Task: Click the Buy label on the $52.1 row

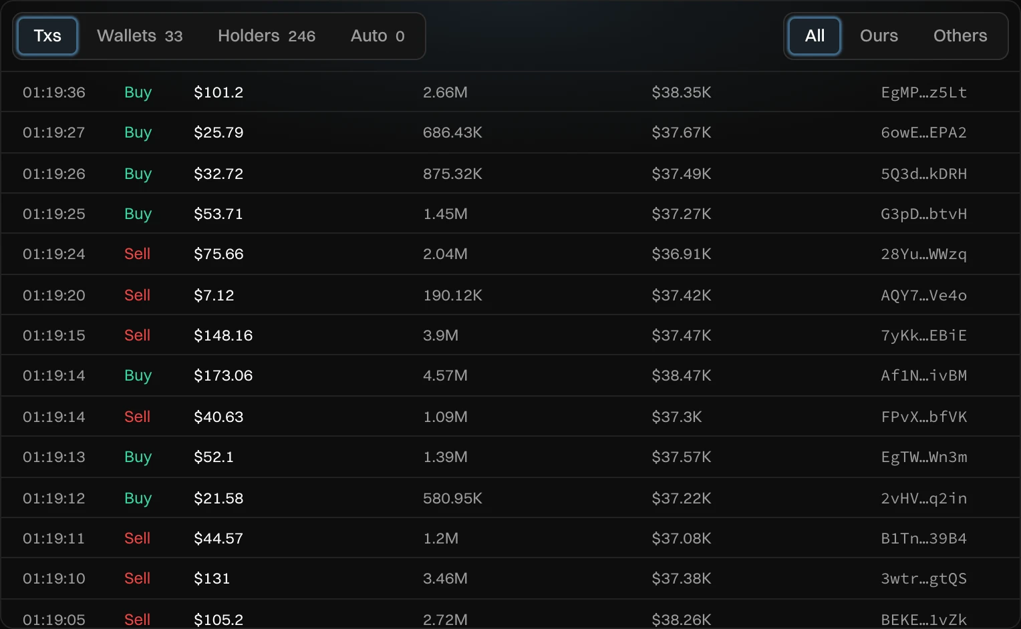Action: pyautogui.click(x=138, y=457)
